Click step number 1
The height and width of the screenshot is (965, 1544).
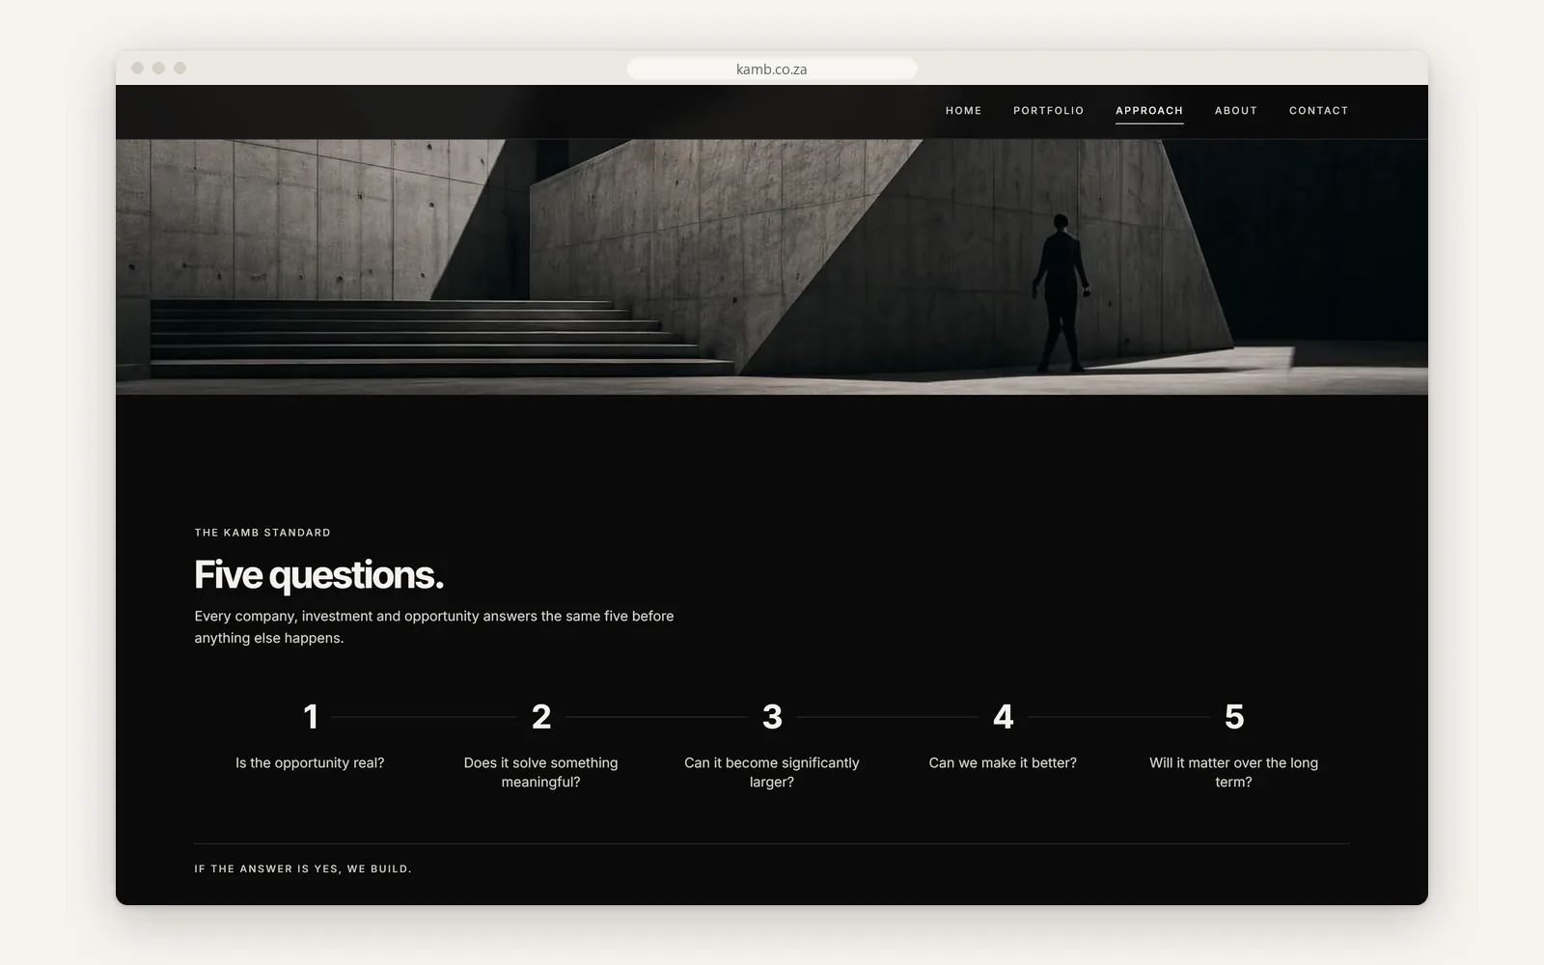310,717
